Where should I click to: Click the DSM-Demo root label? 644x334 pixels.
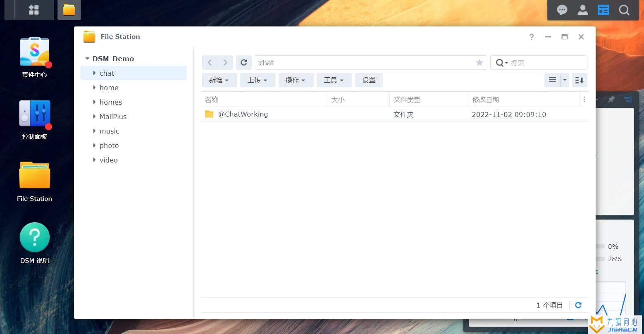(x=113, y=59)
